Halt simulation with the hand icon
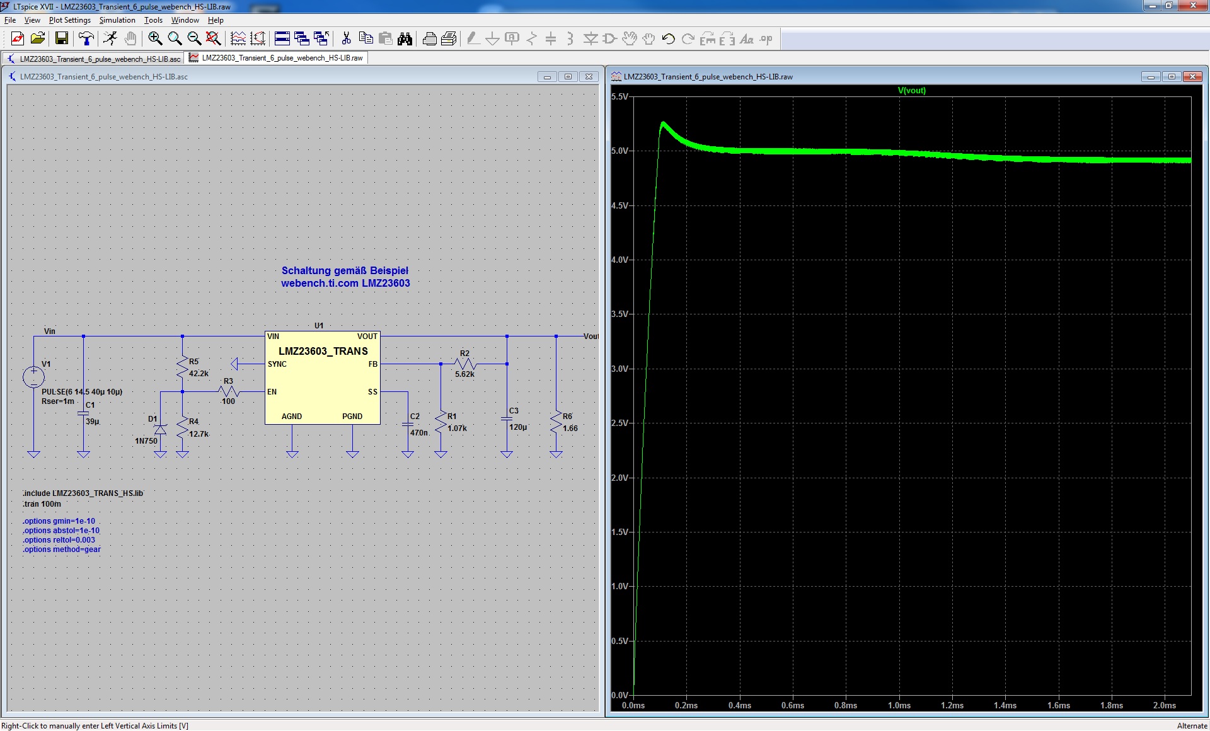Screen dimensions: 1210x731 click(130, 39)
